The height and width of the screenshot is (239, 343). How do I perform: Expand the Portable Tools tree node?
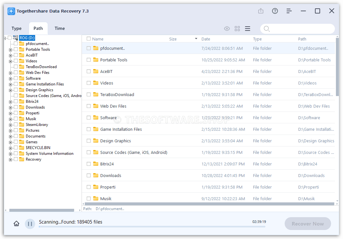[x=10, y=50]
